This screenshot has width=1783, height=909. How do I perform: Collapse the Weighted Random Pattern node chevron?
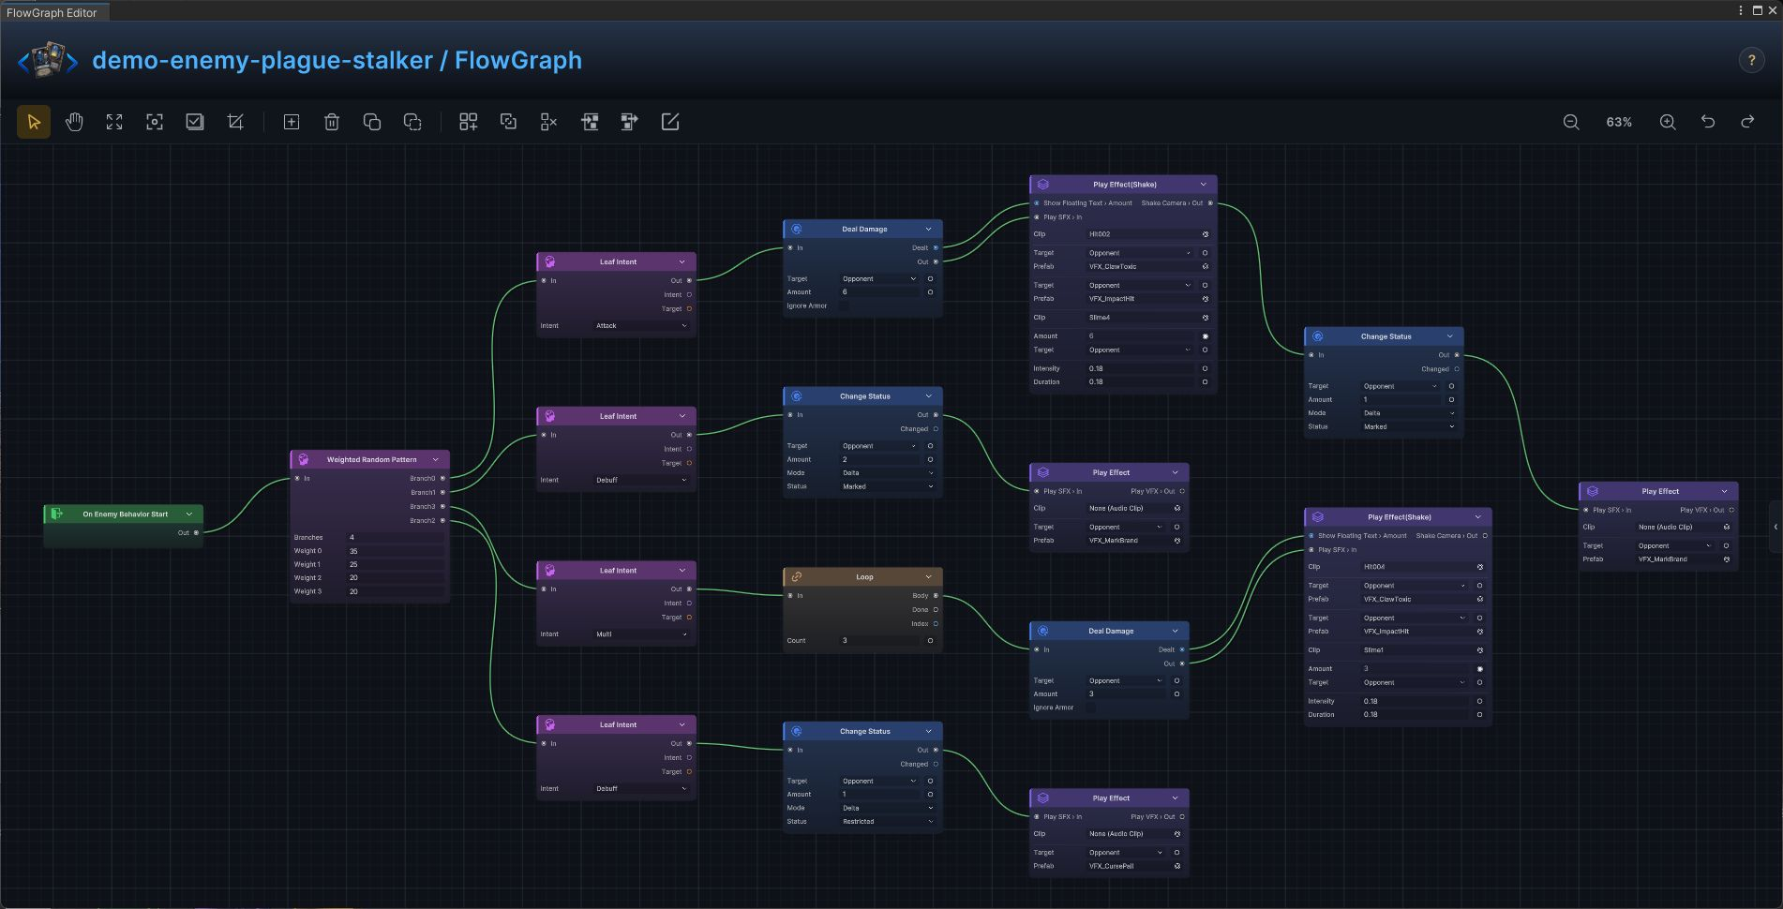435,459
